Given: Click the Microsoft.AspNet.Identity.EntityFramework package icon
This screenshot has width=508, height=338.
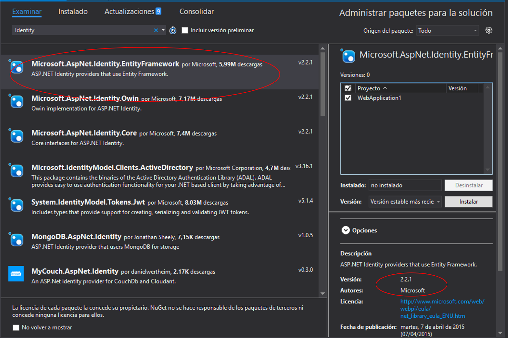Looking at the screenshot, I should (x=16, y=67).
